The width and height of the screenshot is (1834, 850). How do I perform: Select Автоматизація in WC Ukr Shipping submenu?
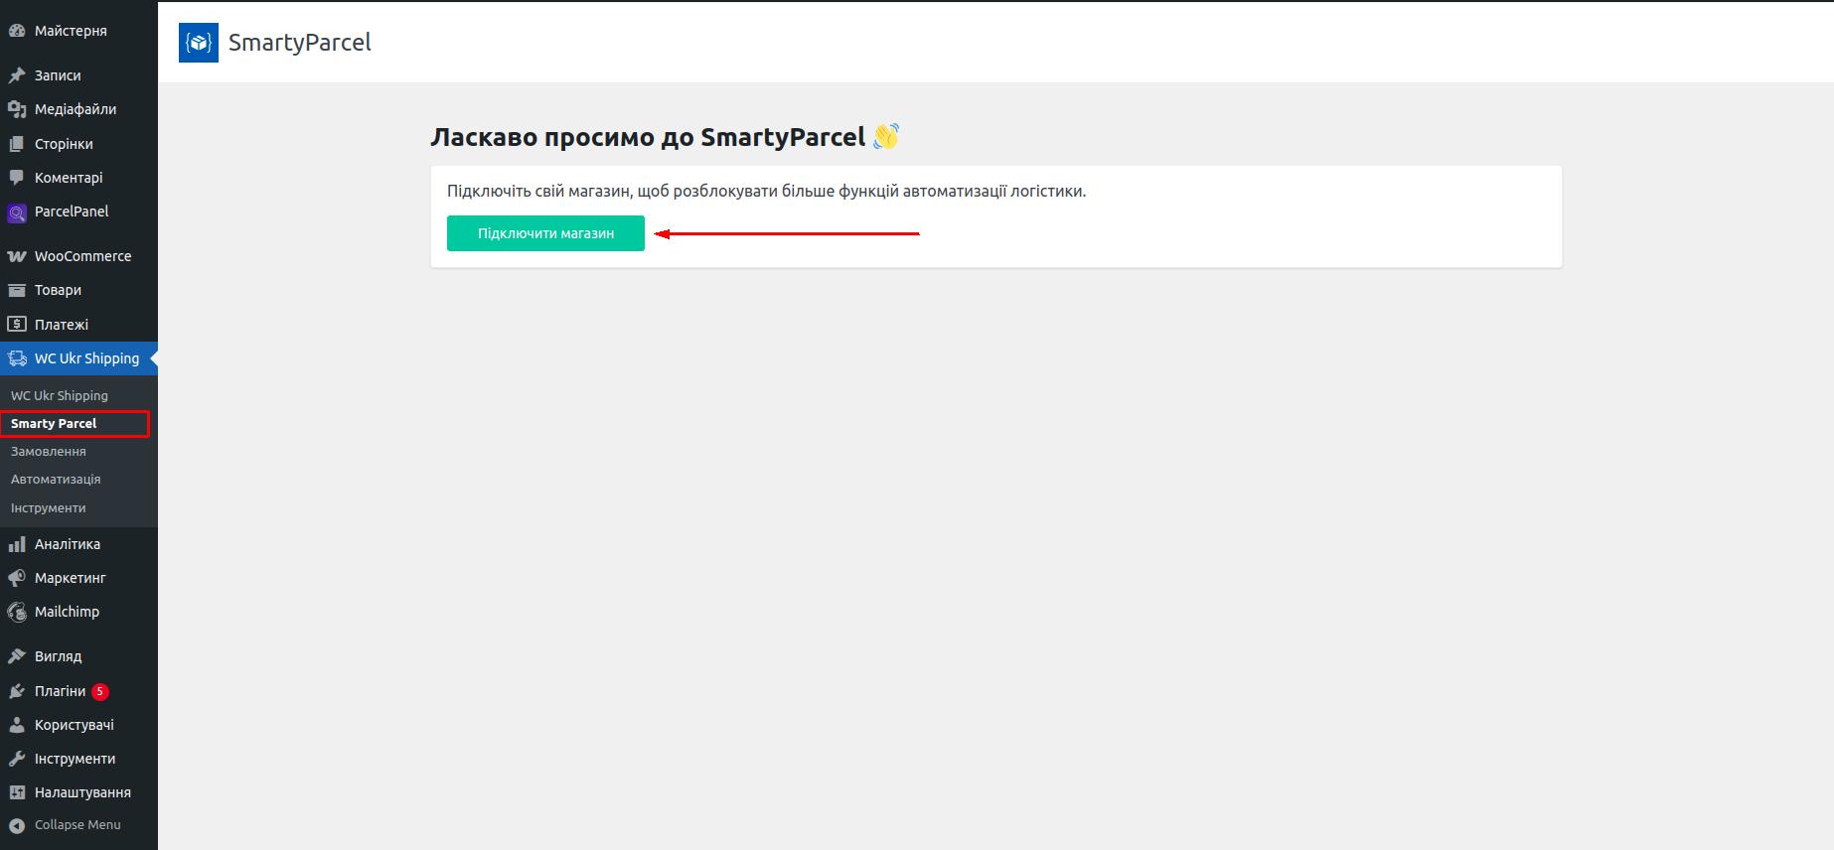pos(56,480)
